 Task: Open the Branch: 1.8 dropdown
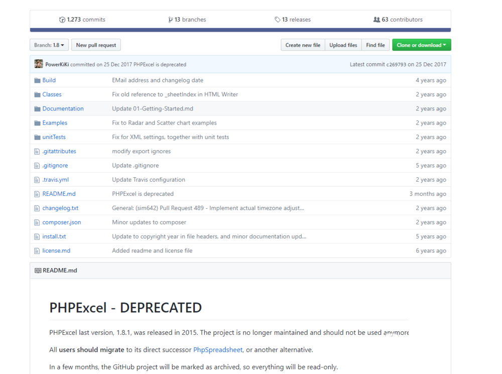(x=49, y=45)
